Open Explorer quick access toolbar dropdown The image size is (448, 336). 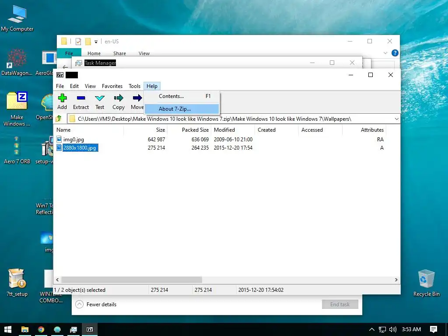click(96, 42)
